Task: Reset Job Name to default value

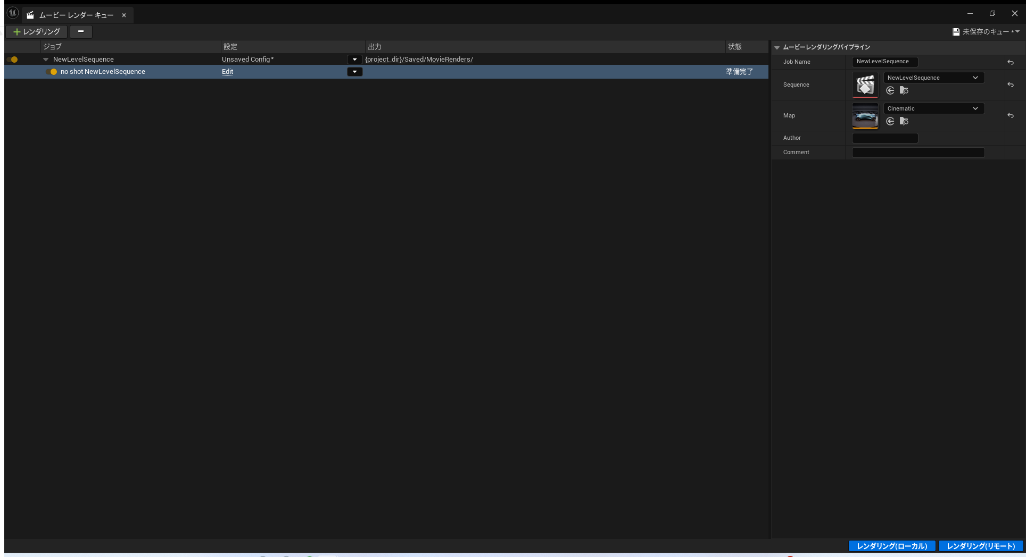Action: pyautogui.click(x=1010, y=62)
